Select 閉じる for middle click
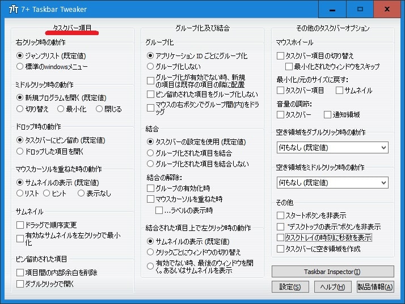The width and height of the screenshot is (405, 304). click(99, 109)
